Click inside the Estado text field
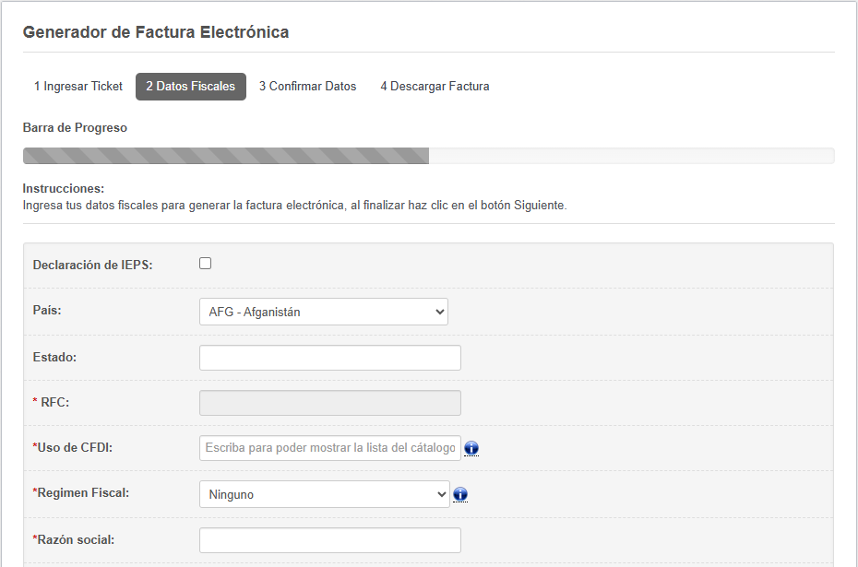 (330, 358)
